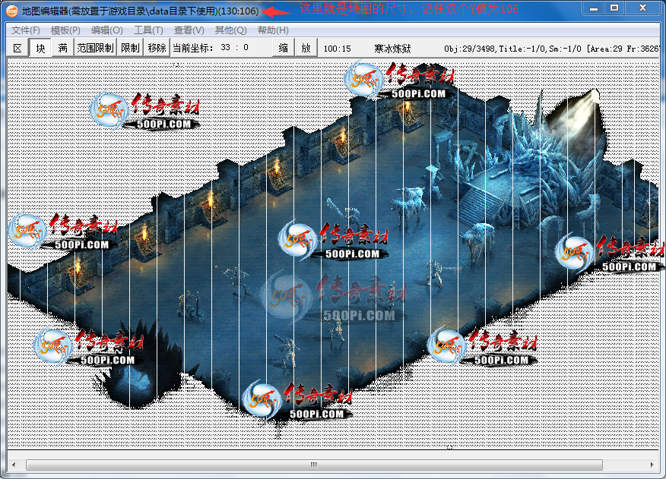Minimize the map editor window
This screenshot has height=479, width=666.
tap(594, 8)
